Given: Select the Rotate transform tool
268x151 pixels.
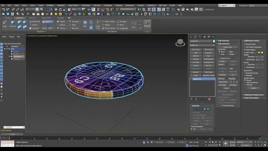Looking at the screenshot, I should tap(60, 10).
